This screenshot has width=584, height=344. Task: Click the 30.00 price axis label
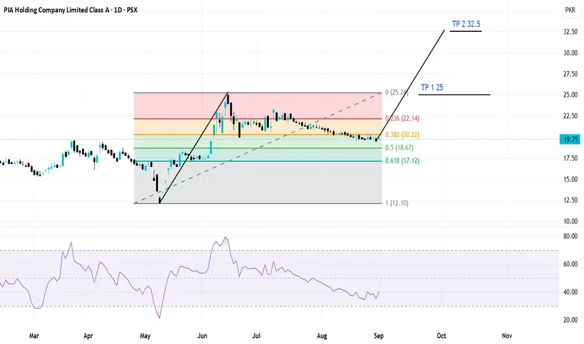coord(570,53)
